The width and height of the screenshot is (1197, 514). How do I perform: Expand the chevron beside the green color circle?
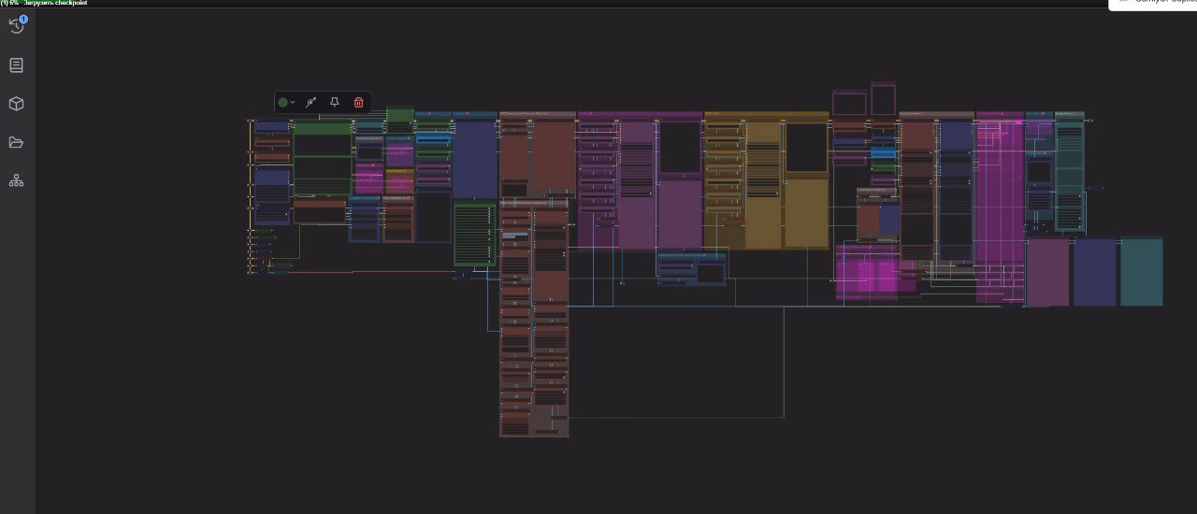293,102
